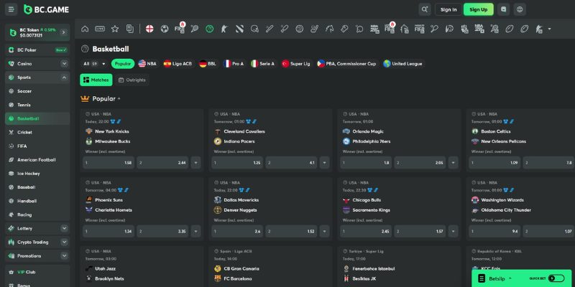Expand the Casino sidebar section

click(x=64, y=64)
